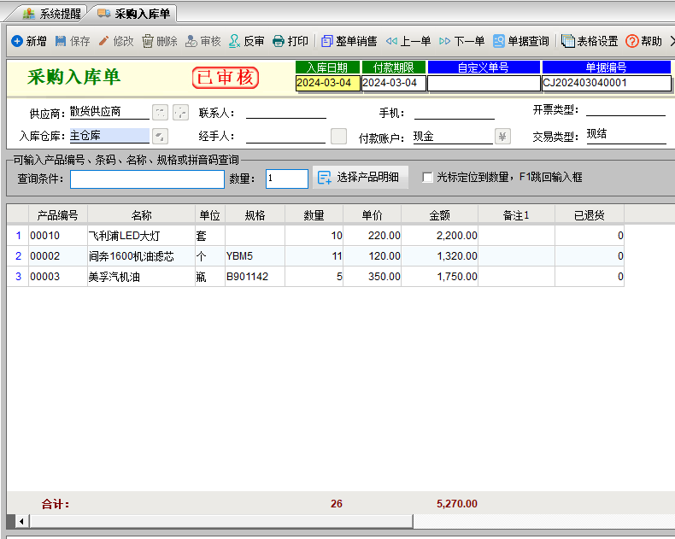Open 单据查询 document search
This screenshot has height=539, width=675.
(520, 41)
